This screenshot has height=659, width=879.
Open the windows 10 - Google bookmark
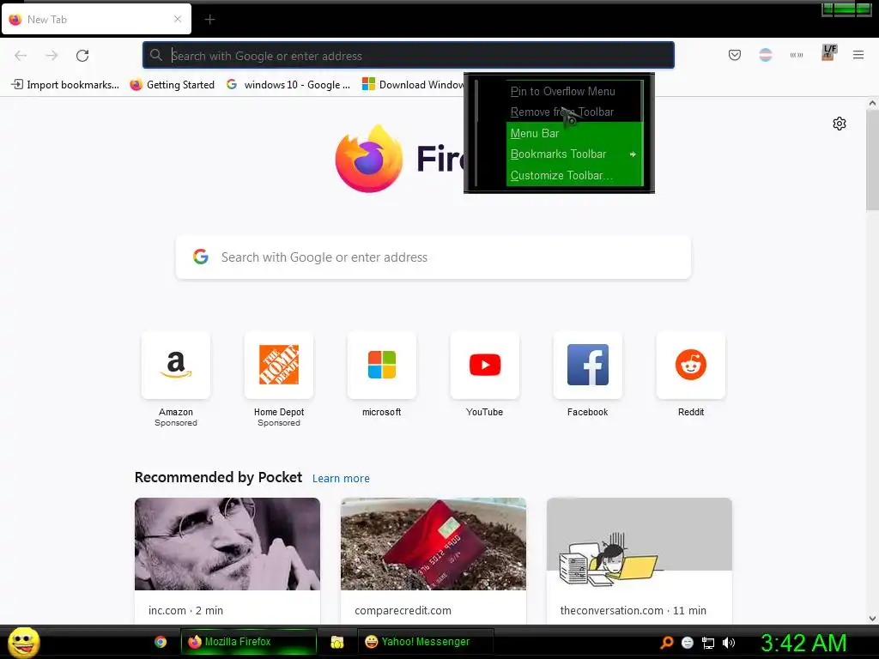pos(288,85)
